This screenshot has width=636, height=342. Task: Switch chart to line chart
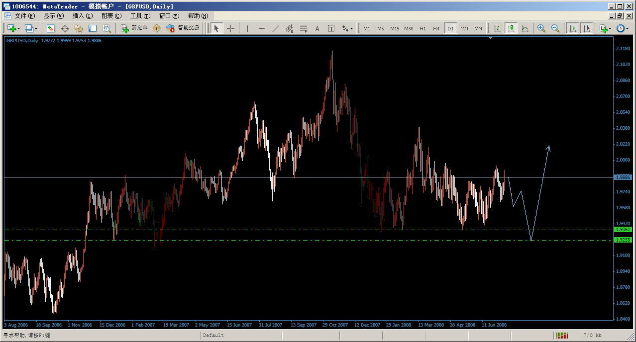click(x=525, y=28)
